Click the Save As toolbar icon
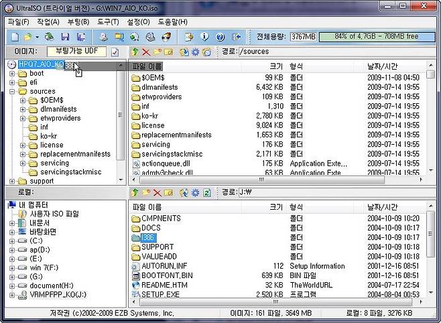Viewport: 441px width, 323px height. (81, 37)
